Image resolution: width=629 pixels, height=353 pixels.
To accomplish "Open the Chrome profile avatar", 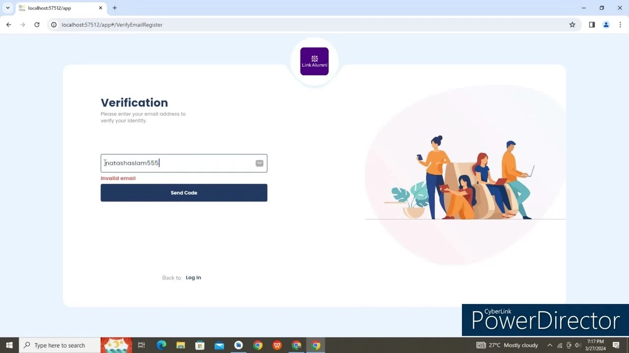I will (x=606, y=25).
